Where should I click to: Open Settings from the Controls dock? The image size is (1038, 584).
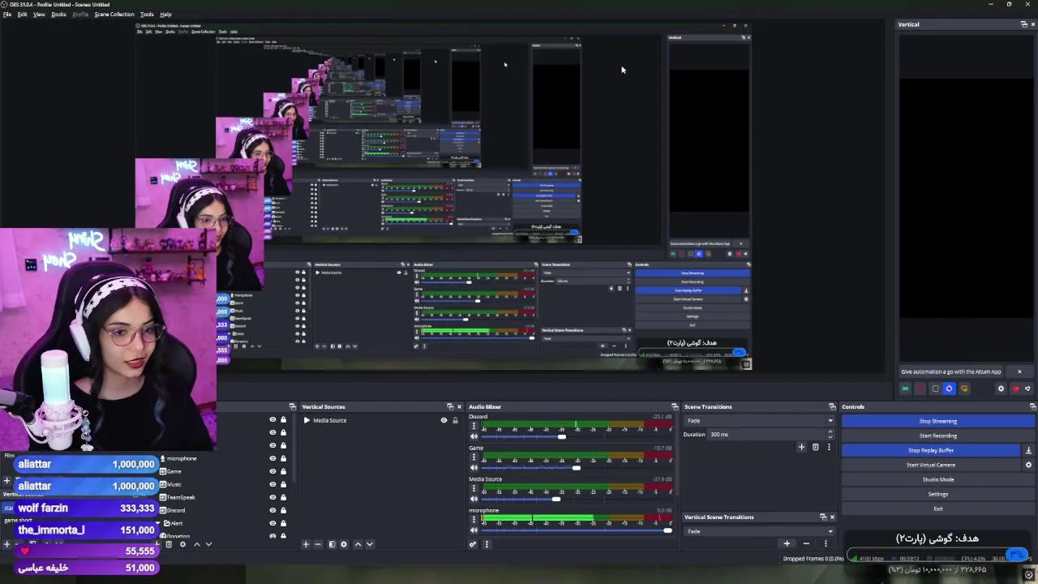pyautogui.click(x=937, y=494)
